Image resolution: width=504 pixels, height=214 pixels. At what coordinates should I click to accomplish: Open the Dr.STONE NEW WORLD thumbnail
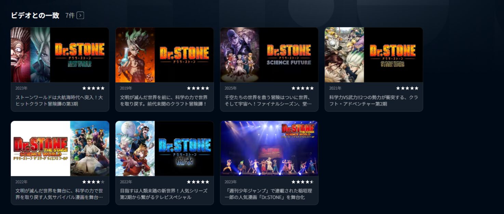pos(60,55)
